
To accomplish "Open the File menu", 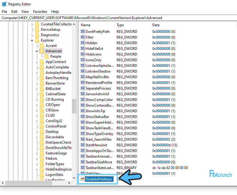I will 4,12.
